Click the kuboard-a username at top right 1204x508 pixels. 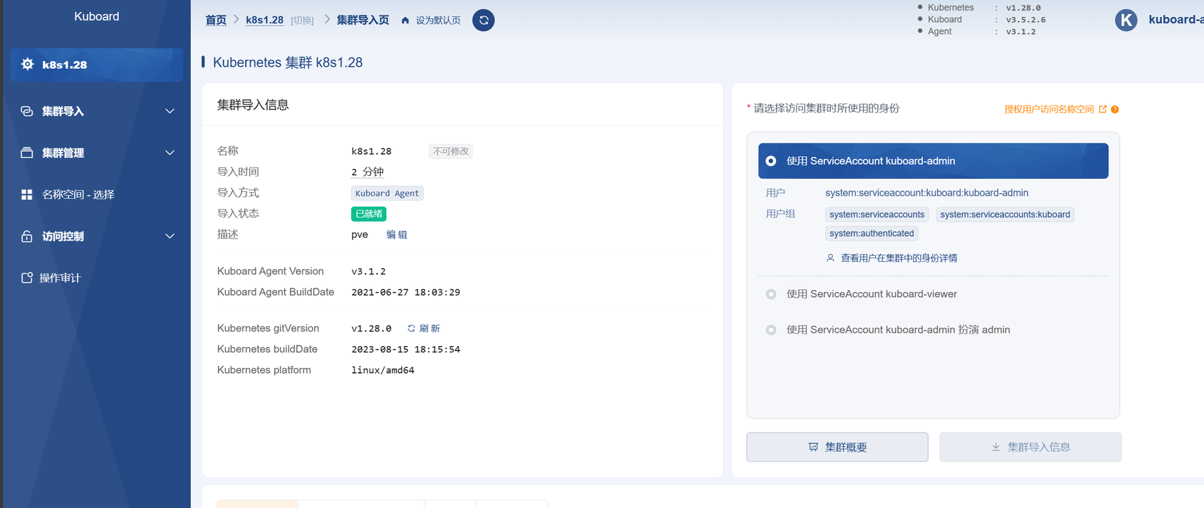coord(1176,20)
